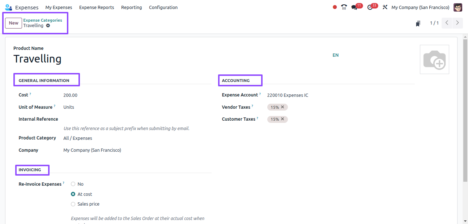This screenshot has width=468, height=224.
Task: Click the New button
Action: 13,23
